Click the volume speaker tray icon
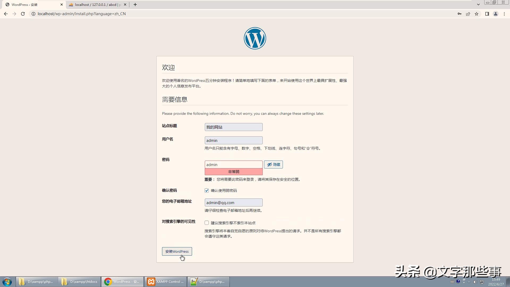The image size is (510, 287). tap(475, 282)
